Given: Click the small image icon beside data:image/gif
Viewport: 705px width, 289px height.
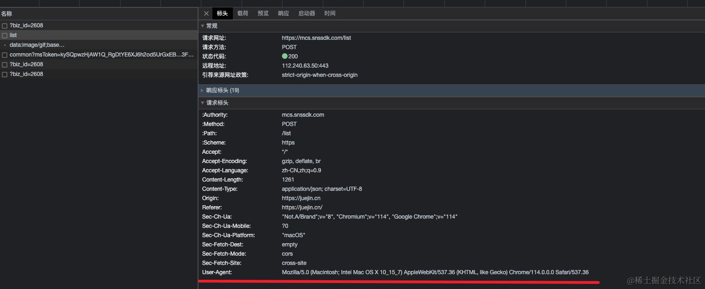Looking at the screenshot, I should 5,45.
